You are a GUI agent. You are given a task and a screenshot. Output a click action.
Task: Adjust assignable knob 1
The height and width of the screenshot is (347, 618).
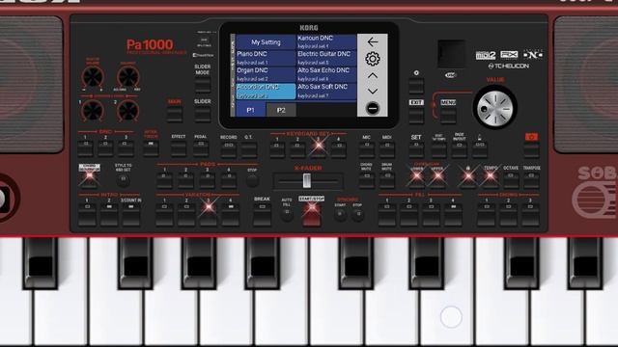coord(93,111)
